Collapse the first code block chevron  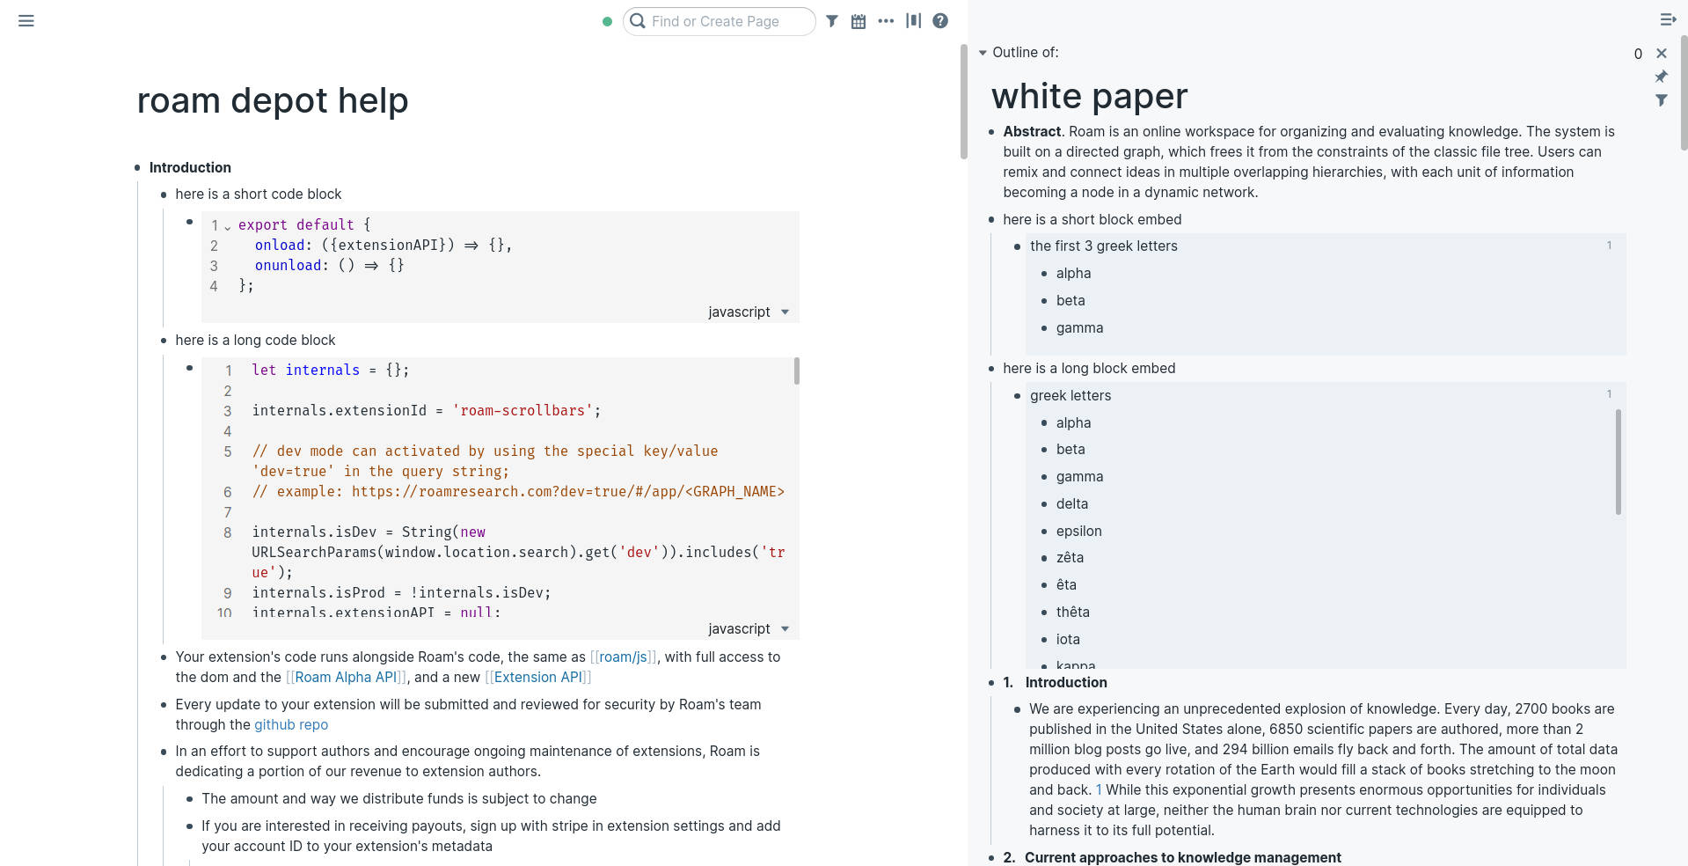point(228,226)
